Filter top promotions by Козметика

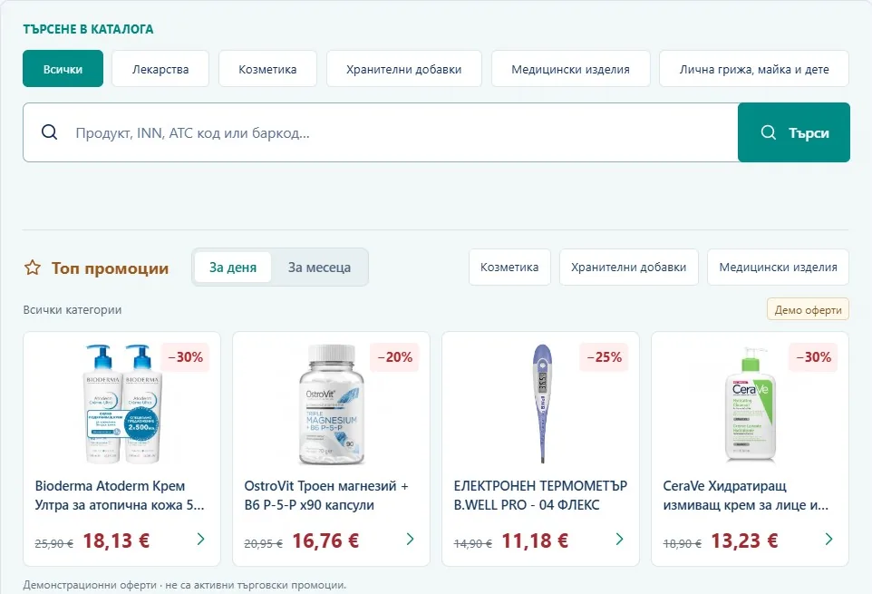click(x=509, y=267)
